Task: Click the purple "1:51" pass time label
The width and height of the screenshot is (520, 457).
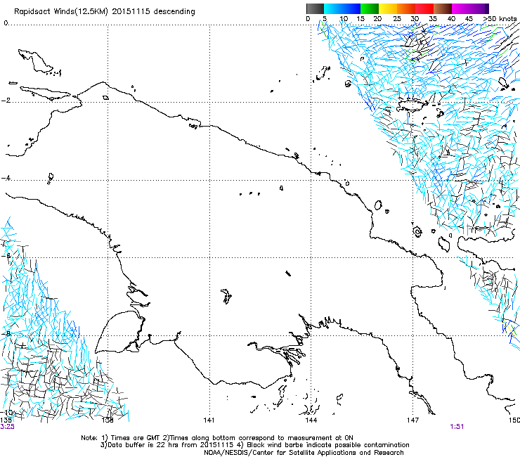Action: pyautogui.click(x=457, y=427)
